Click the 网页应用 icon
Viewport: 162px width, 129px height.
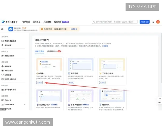pyautogui.click(x=69, y=73)
